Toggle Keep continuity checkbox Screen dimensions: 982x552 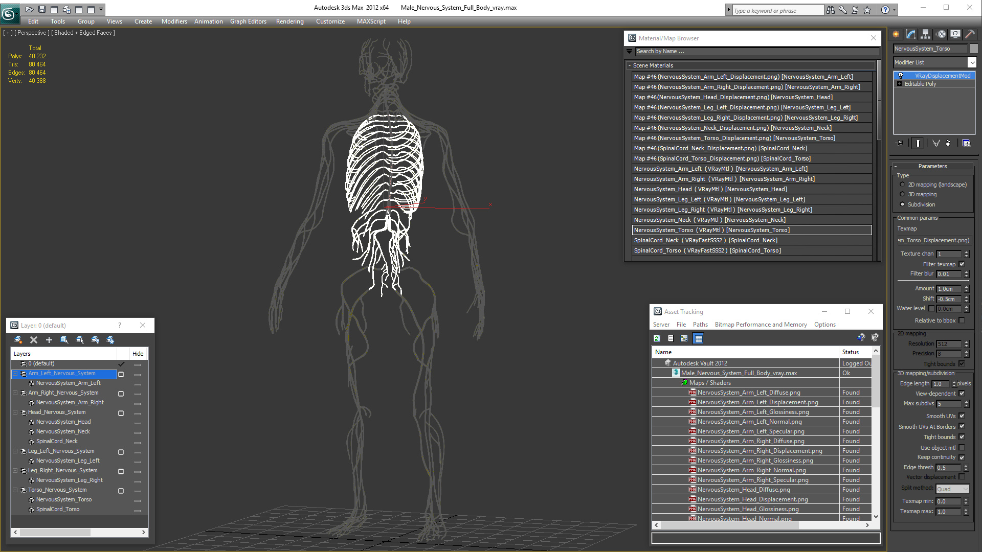[x=962, y=457]
